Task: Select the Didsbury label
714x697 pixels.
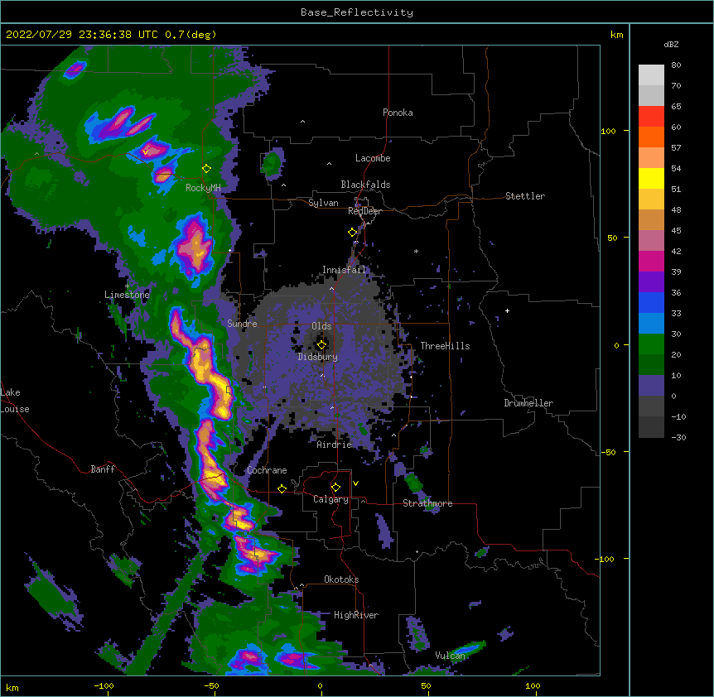Action: 318,357
